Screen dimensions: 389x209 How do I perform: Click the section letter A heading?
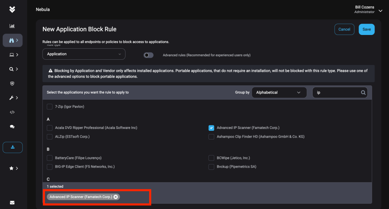(x=48, y=119)
